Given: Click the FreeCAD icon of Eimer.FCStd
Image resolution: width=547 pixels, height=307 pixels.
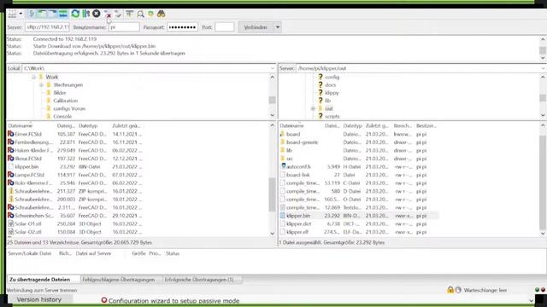Looking at the screenshot, I should (x=11, y=134).
